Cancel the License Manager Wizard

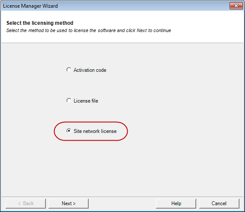[x=219, y=203]
